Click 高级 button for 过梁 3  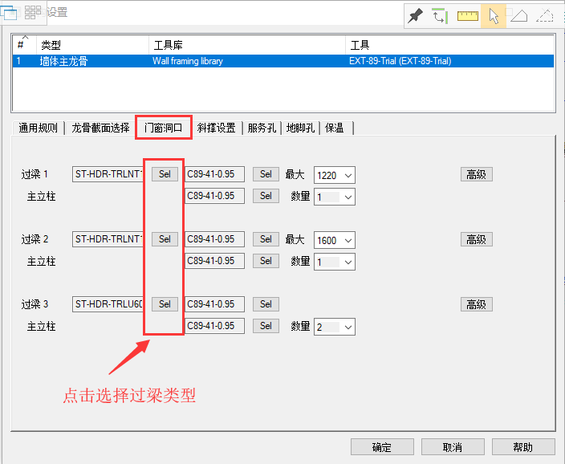click(x=477, y=304)
